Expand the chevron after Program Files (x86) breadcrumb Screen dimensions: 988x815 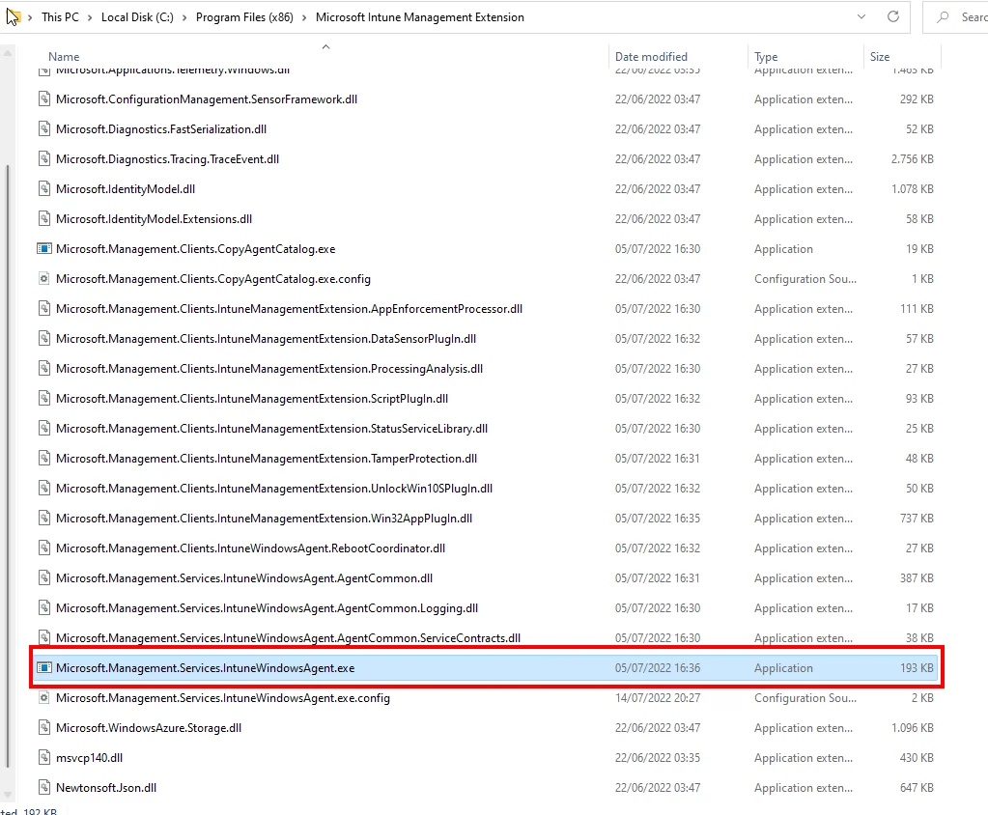(x=303, y=17)
